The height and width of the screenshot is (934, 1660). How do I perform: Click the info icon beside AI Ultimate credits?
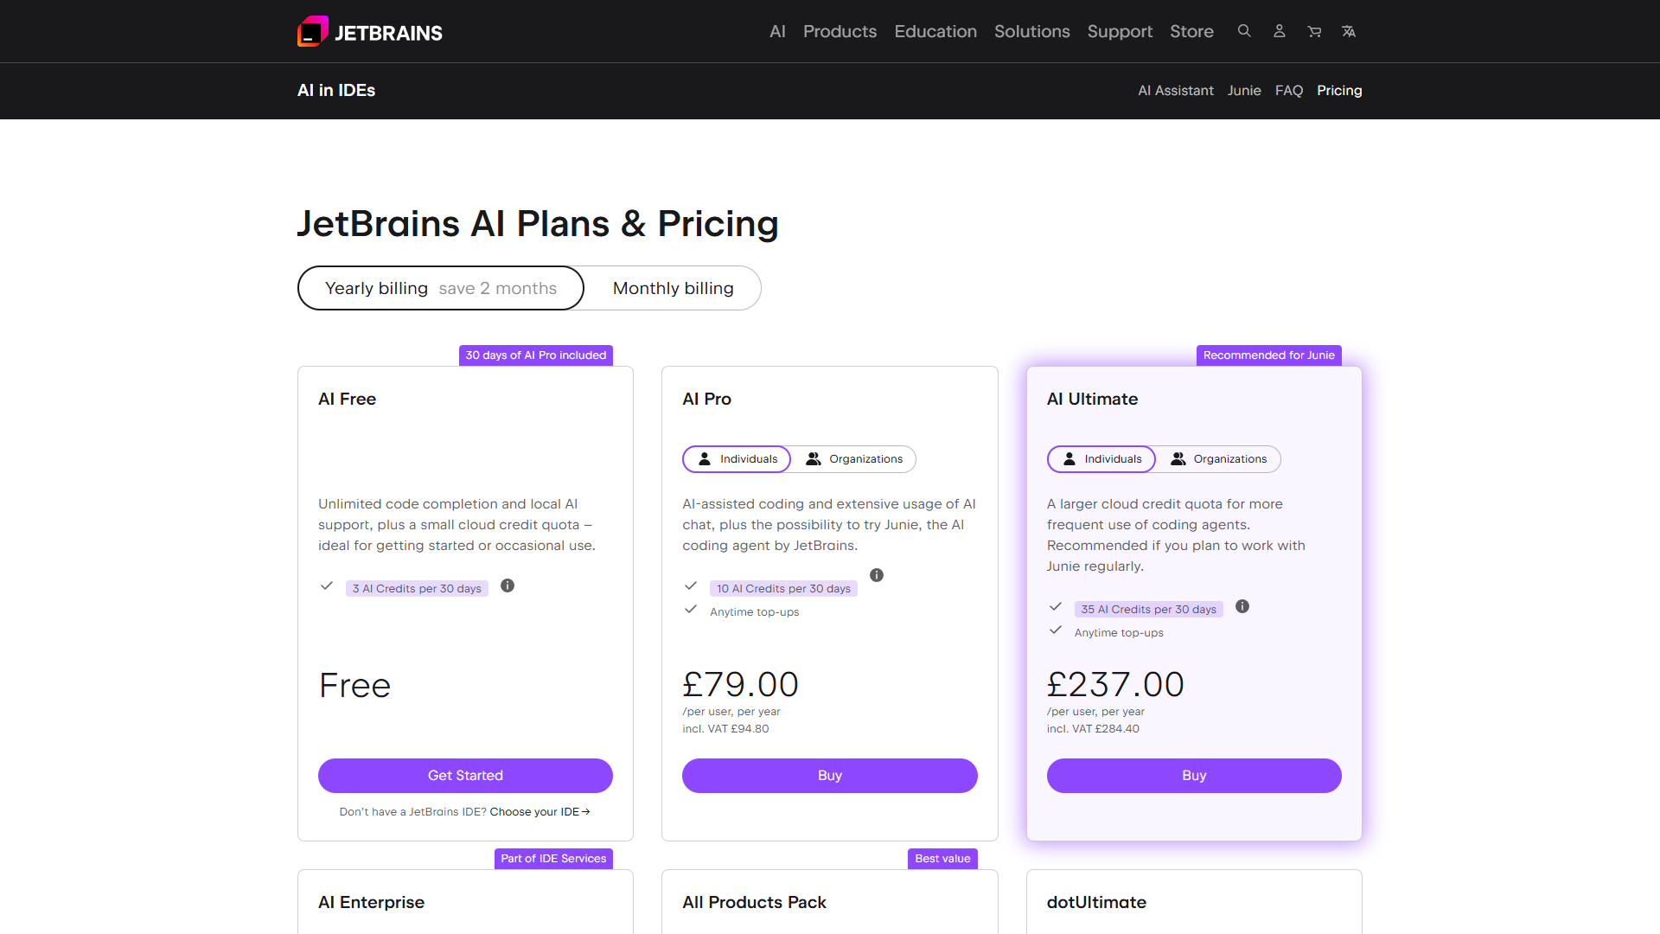coord(1242,607)
